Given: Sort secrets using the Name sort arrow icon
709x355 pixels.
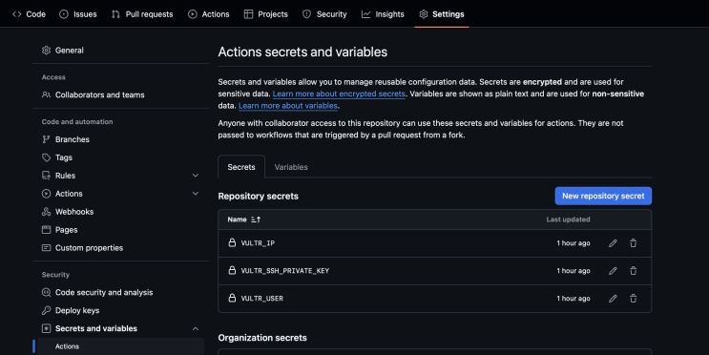Looking at the screenshot, I should click(x=256, y=219).
